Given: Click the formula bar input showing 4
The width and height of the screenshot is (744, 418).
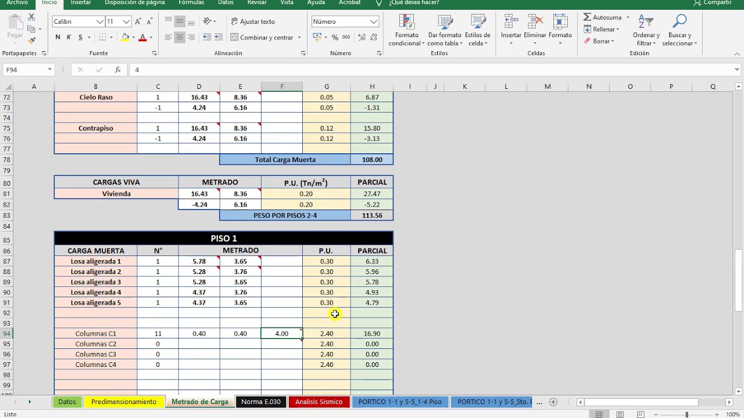Looking at the screenshot, I should [430, 70].
